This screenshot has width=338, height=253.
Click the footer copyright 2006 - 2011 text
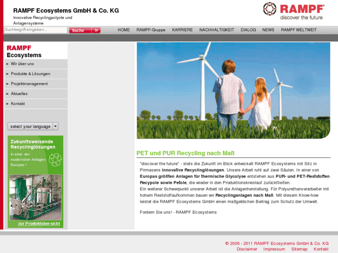point(277,243)
